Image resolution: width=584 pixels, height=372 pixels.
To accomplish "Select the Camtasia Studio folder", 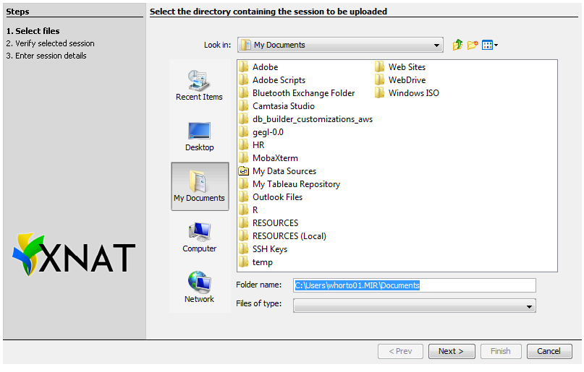I will click(283, 106).
